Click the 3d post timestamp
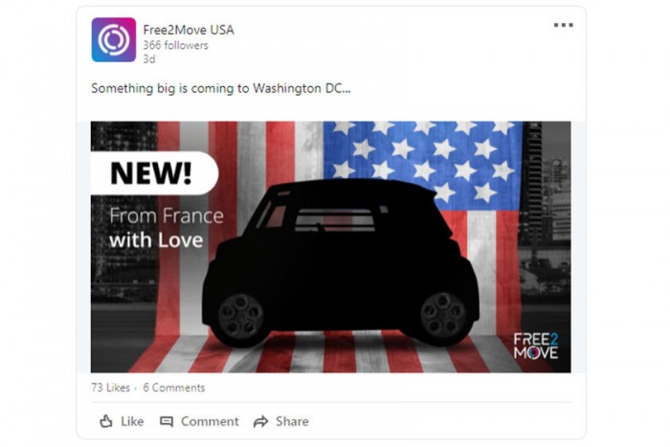The height and width of the screenshot is (447, 670). coord(149,59)
